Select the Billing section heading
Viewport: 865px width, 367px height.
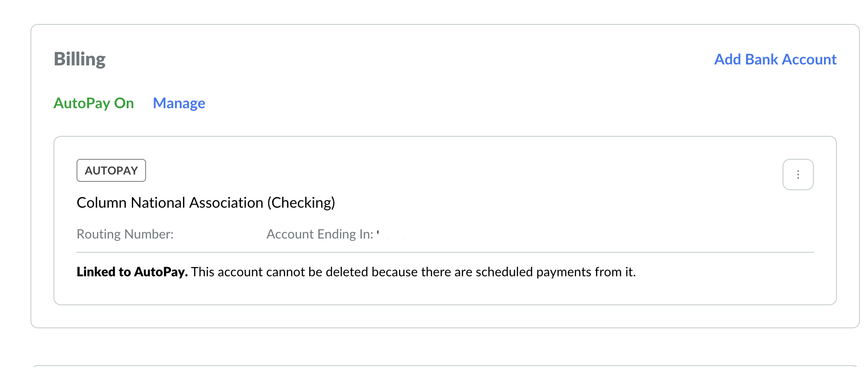[80, 59]
